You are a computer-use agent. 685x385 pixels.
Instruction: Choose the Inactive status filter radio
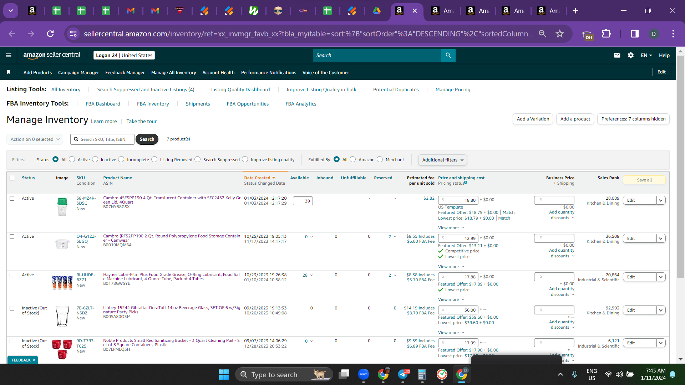pyautogui.click(x=95, y=159)
